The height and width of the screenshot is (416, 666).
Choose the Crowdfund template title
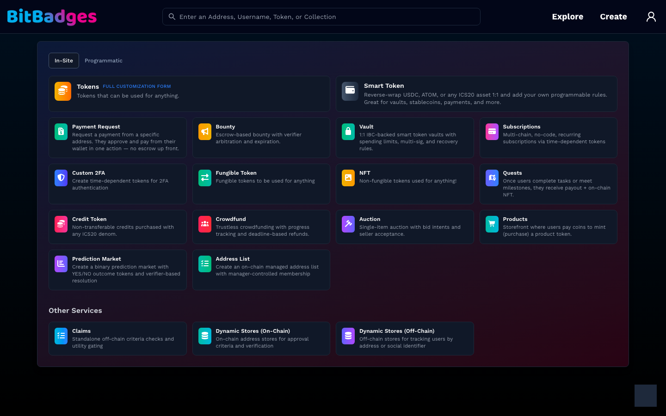[231, 219]
